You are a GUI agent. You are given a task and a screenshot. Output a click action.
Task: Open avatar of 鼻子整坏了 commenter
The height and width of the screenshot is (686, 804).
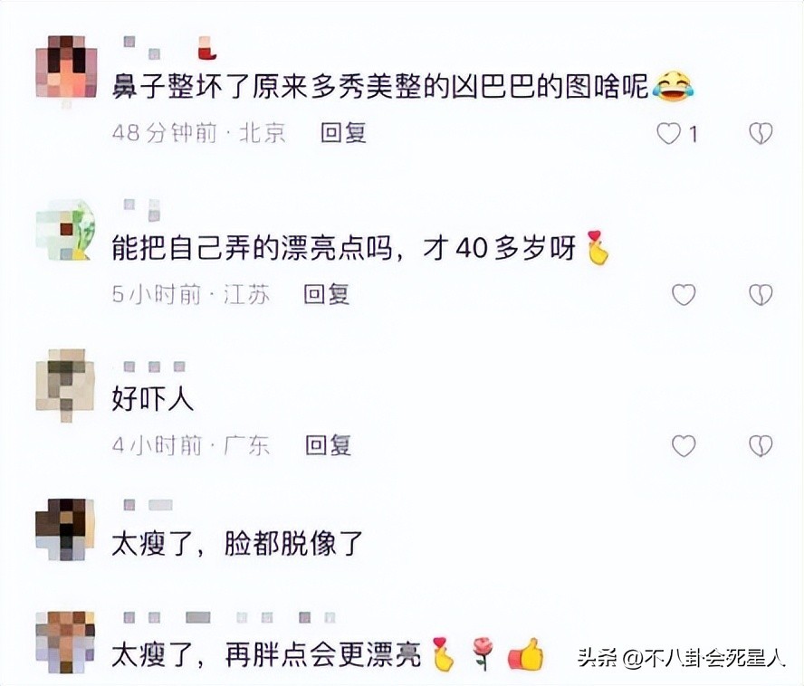(x=66, y=67)
